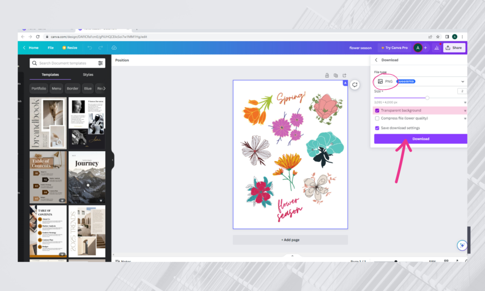The width and height of the screenshot is (485, 291).
Task: Click the duplicate page icon above canvas
Action: [336, 75]
